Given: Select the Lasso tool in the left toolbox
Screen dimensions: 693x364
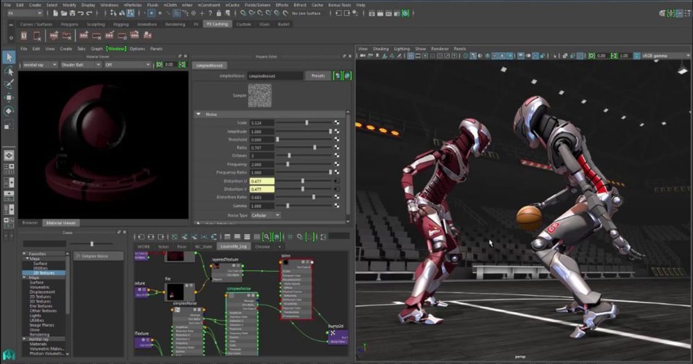Looking at the screenshot, I should (x=10, y=70).
